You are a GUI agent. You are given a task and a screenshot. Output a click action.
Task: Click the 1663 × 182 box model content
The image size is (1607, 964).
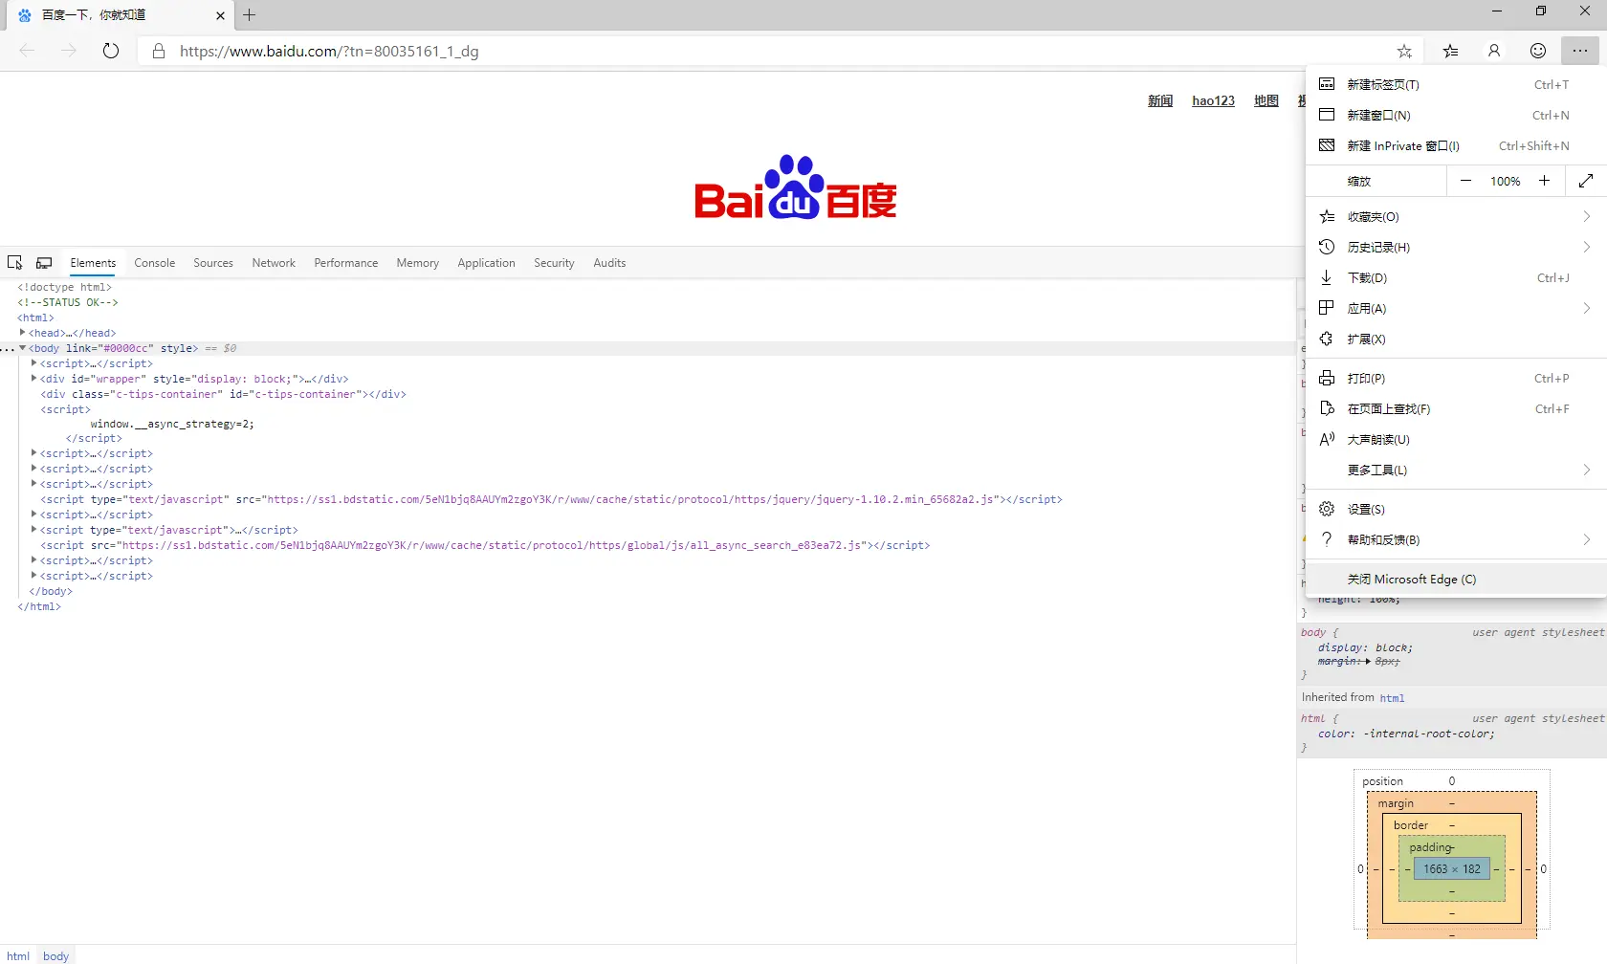(x=1451, y=869)
